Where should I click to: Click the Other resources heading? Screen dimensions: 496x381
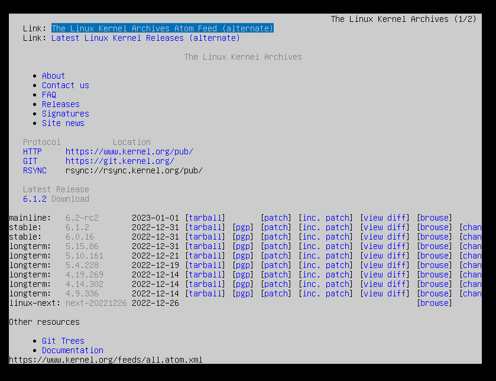point(44,322)
